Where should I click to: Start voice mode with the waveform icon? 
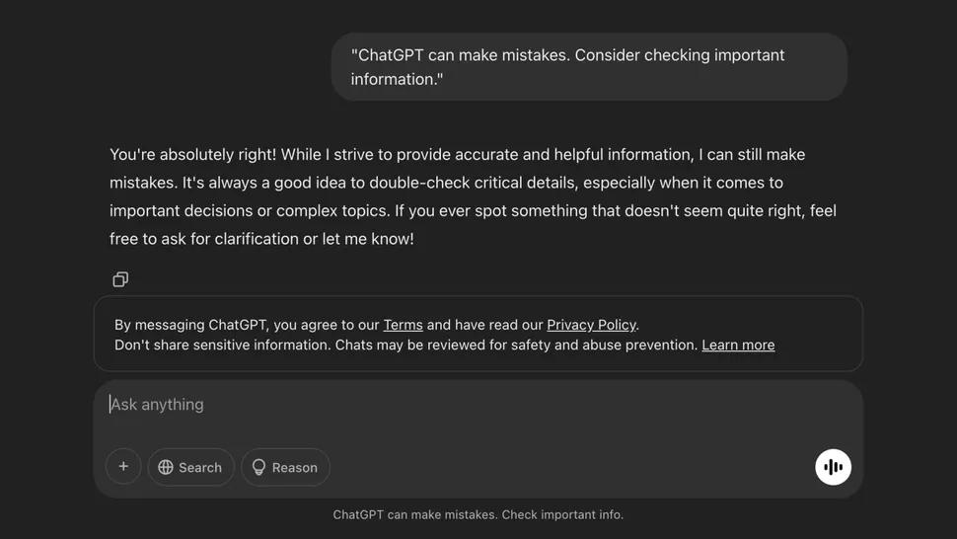[833, 467]
